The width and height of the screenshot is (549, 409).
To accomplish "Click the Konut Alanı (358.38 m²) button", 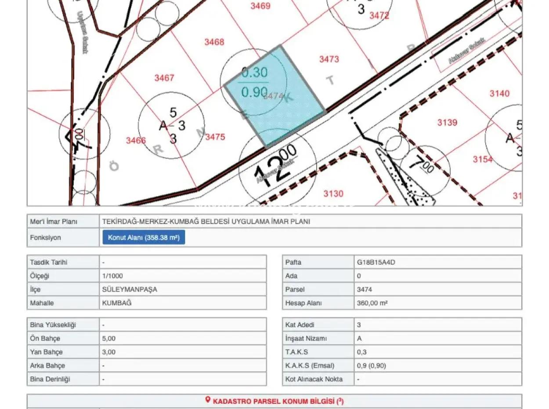I will tap(143, 237).
